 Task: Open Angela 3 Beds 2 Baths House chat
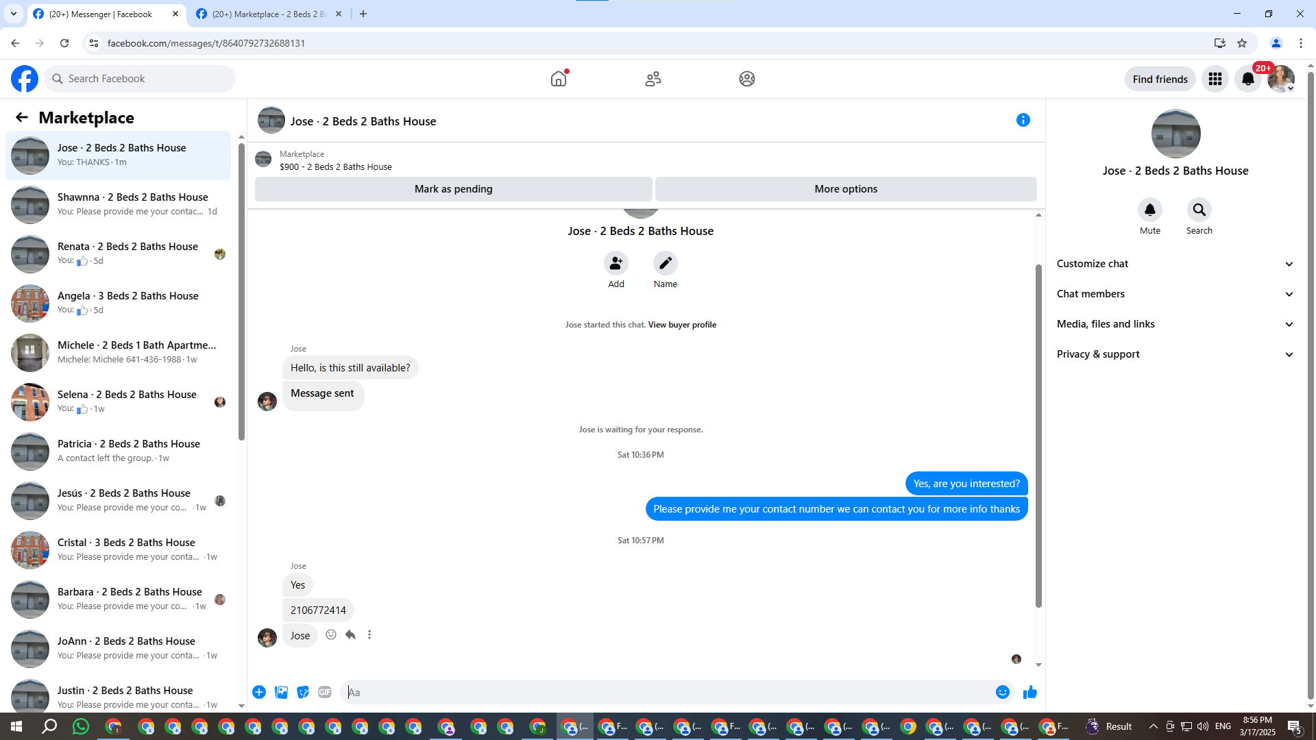click(x=119, y=303)
